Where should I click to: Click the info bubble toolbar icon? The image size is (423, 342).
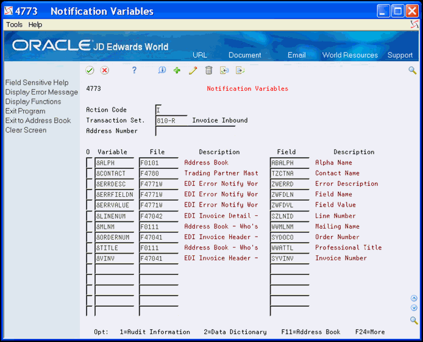[162, 70]
